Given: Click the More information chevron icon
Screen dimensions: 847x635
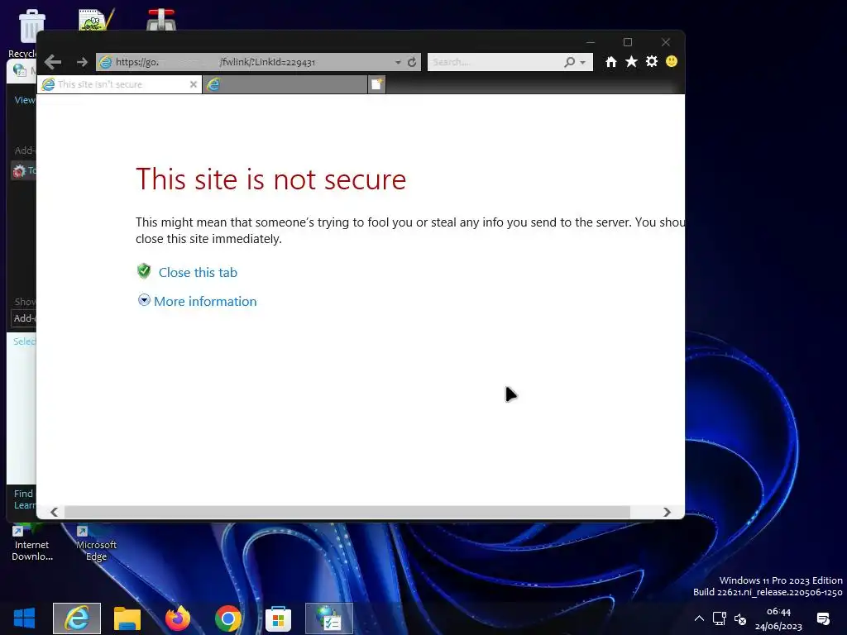Looking at the screenshot, I should pyautogui.click(x=144, y=299).
